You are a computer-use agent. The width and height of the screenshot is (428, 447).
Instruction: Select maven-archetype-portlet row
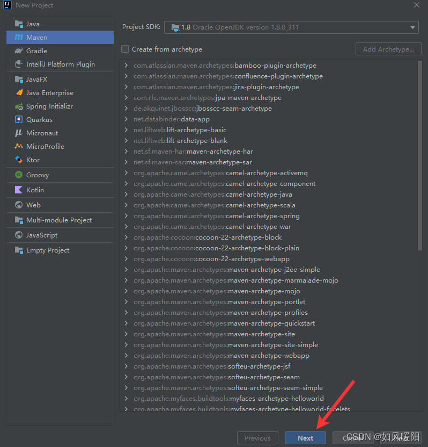[x=269, y=301]
